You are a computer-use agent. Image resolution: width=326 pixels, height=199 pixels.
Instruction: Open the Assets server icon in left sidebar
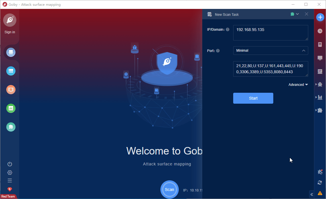[x=11, y=71]
